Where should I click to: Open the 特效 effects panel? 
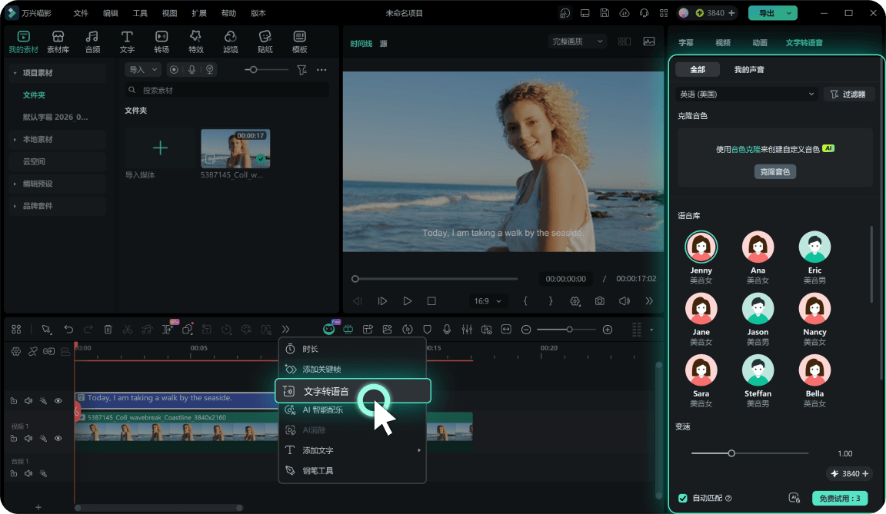tap(196, 41)
